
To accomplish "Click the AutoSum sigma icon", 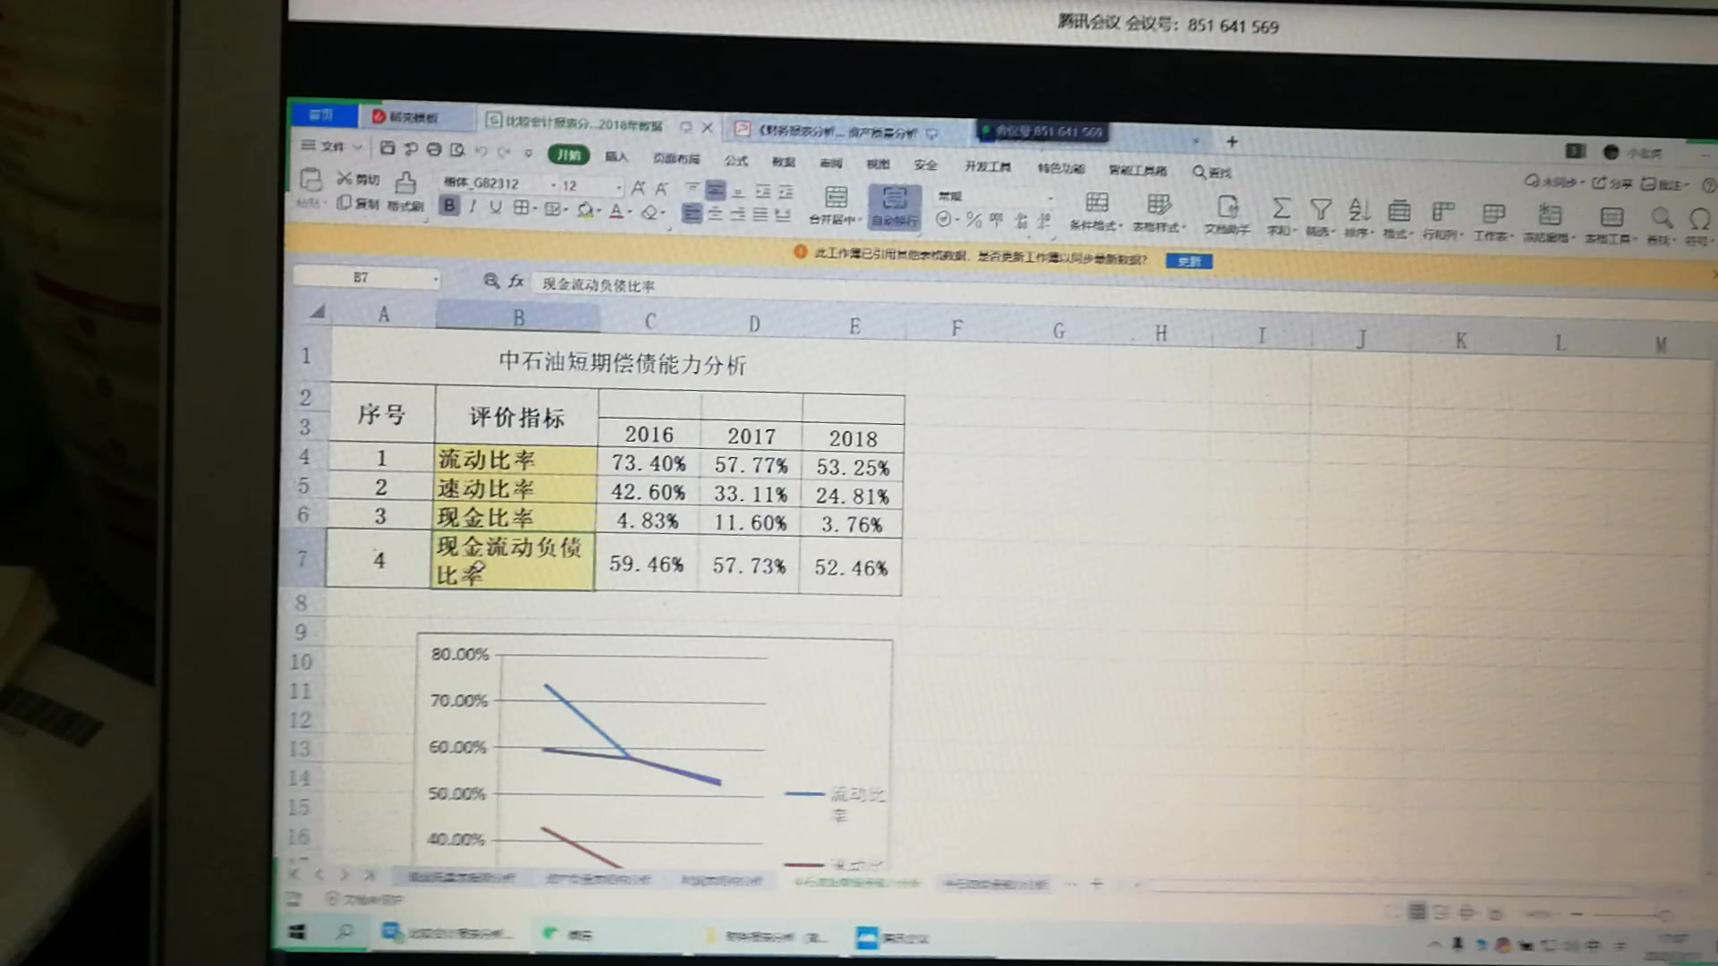I will (1280, 208).
